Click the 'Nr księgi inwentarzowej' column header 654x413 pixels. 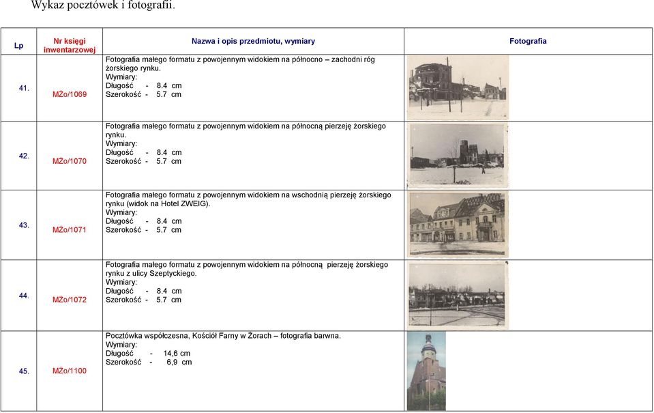pyautogui.click(x=70, y=46)
